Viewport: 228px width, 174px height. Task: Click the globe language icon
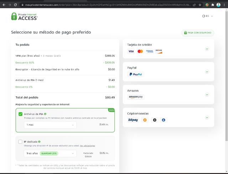coord(203,16)
